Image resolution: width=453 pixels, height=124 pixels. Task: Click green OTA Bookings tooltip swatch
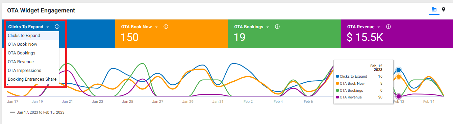[337, 90]
